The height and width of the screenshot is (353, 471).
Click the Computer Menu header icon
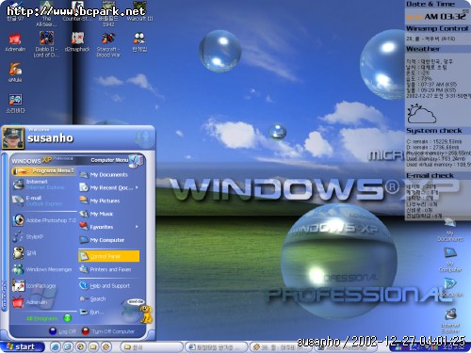(136, 160)
